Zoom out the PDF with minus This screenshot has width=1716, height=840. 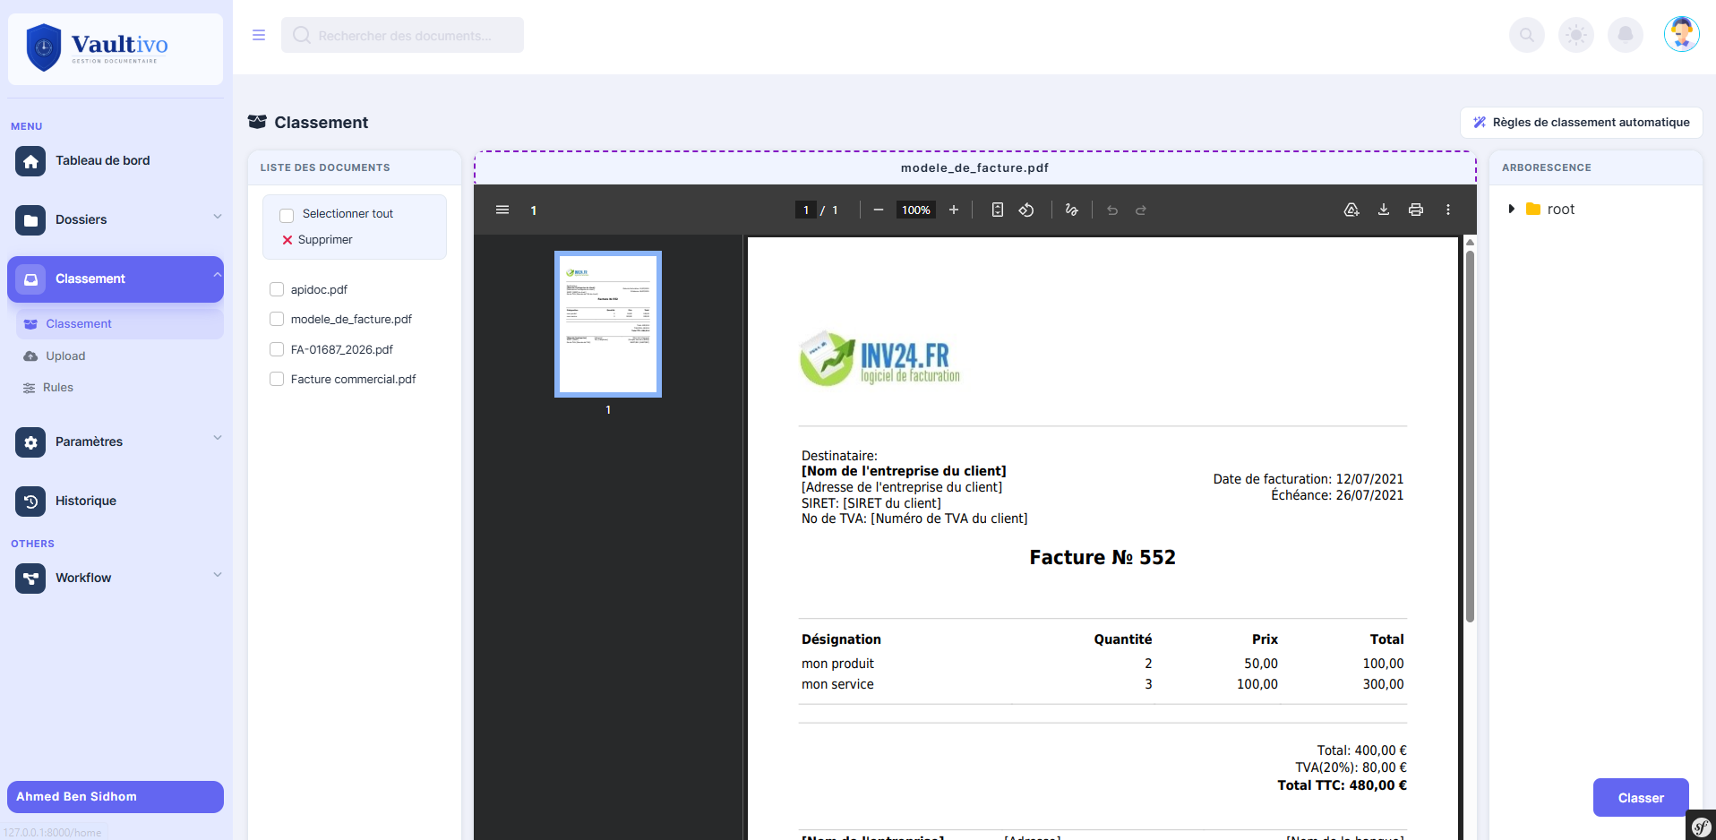[879, 210]
